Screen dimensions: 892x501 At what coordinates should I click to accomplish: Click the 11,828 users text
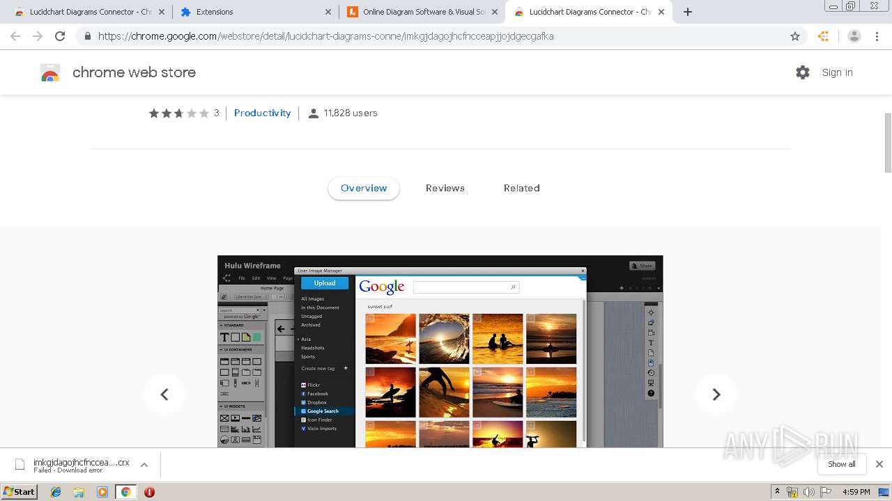[351, 113]
